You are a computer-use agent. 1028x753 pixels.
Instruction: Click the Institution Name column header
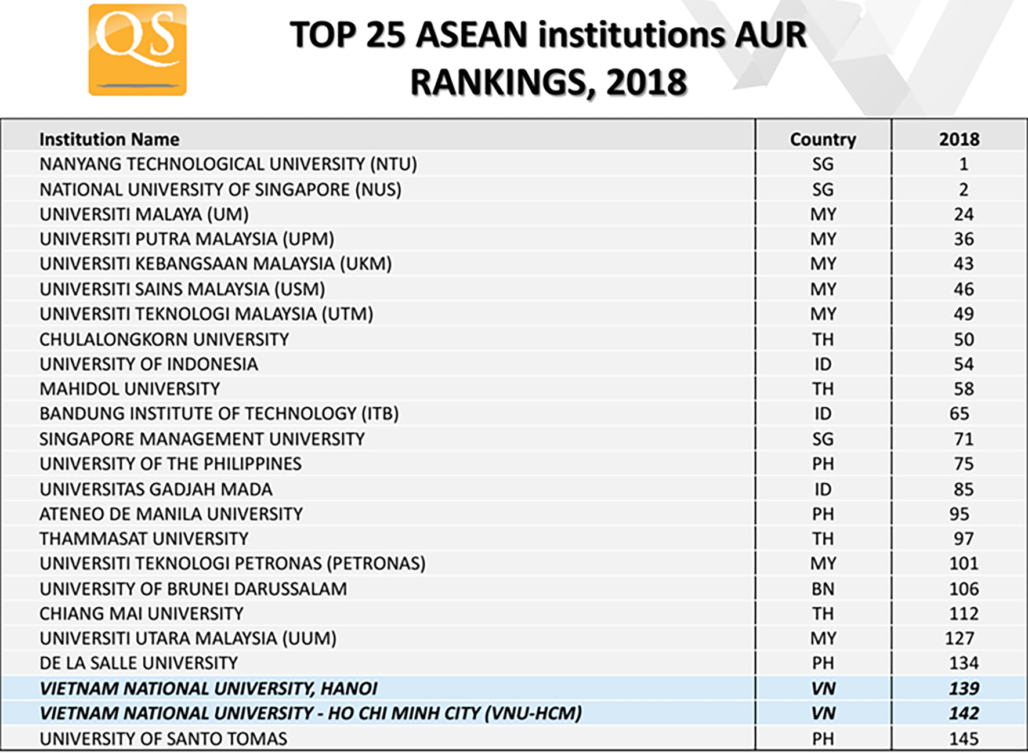pos(109,139)
